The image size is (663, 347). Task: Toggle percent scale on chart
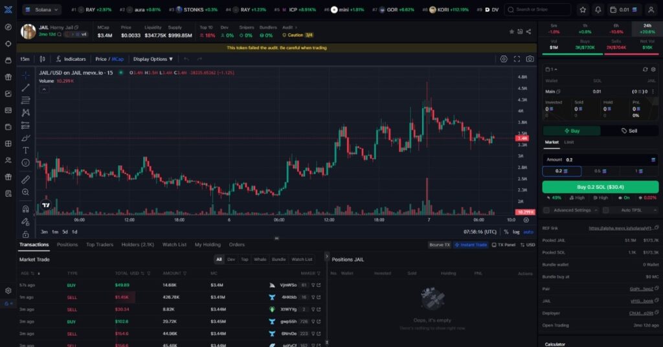click(x=506, y=232)
